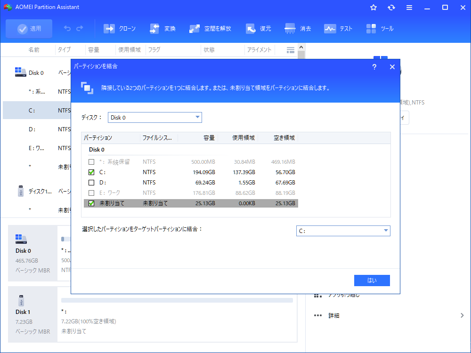Click the パーティション column header in the dialog

(111, 138)
